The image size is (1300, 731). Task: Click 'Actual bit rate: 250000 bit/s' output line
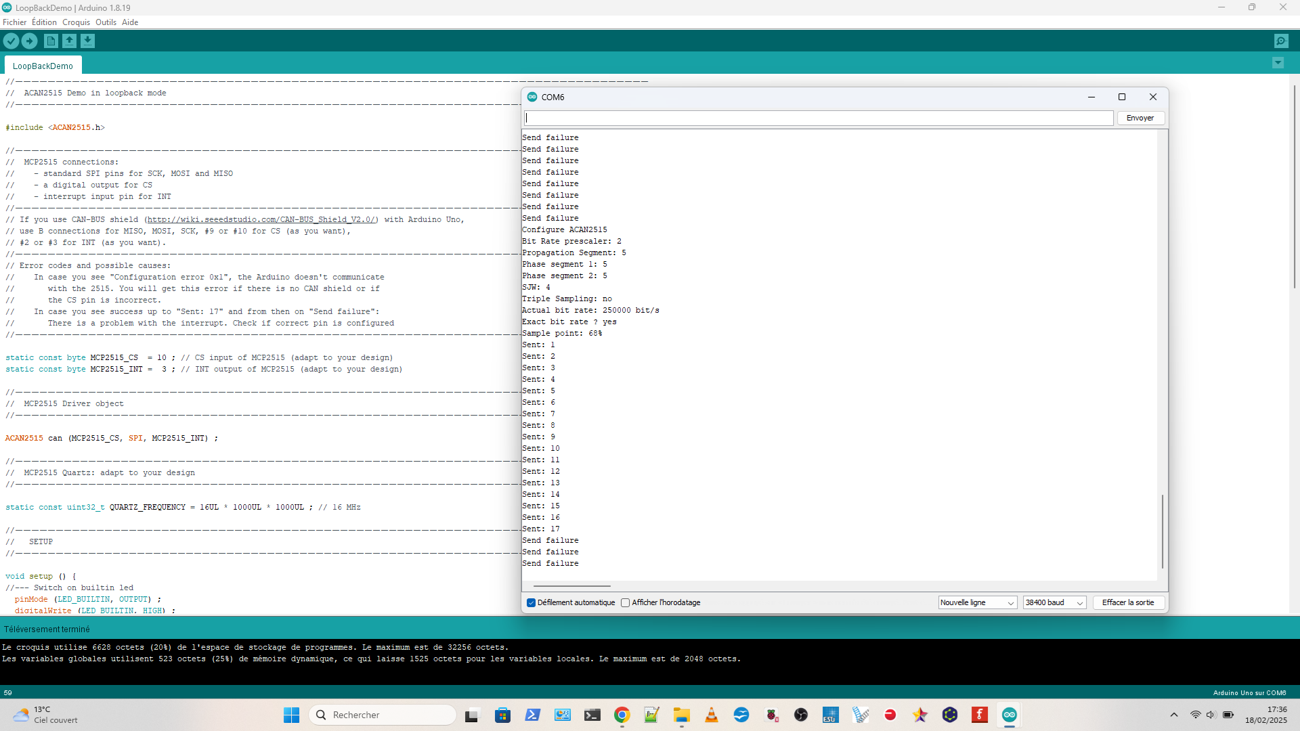pos(590,311)
